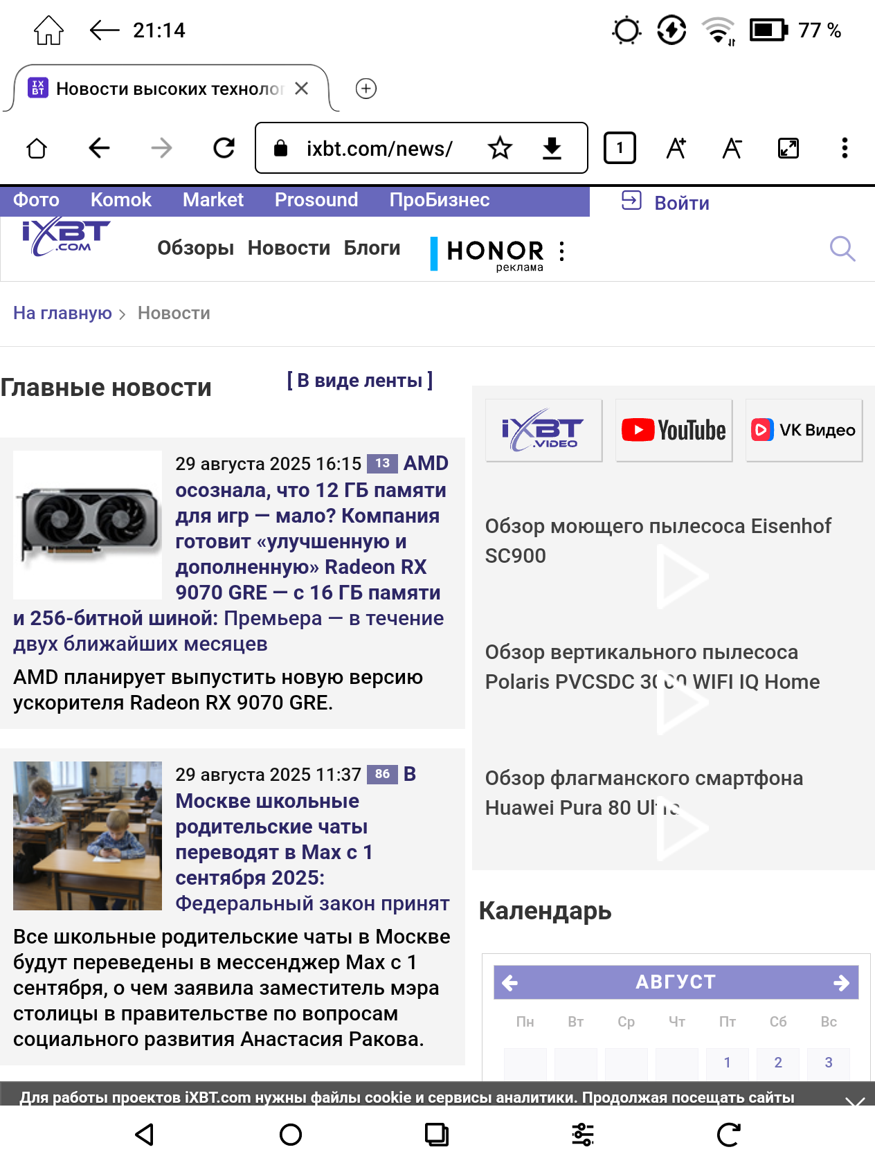Select August 2 in calendar
The width and height of the screenshot is (875, 1163).
[x=778, y=1063]
